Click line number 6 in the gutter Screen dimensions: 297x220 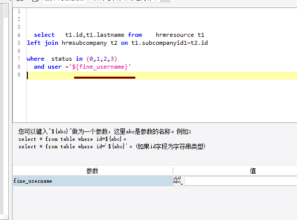click(x=19, y=51)
